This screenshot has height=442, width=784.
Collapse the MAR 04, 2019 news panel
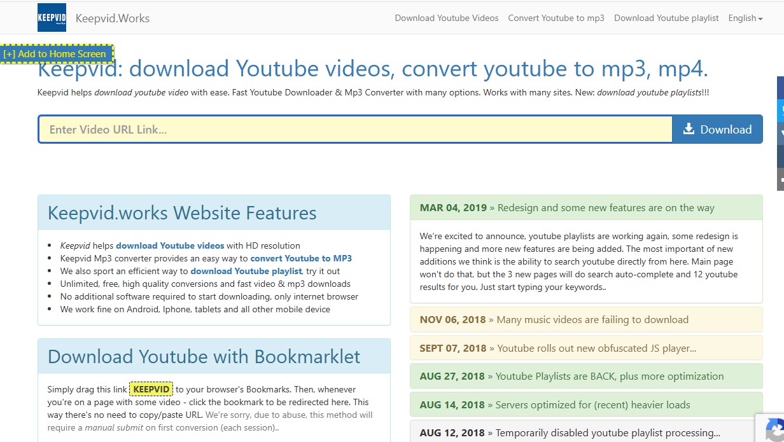click(586, 208)
